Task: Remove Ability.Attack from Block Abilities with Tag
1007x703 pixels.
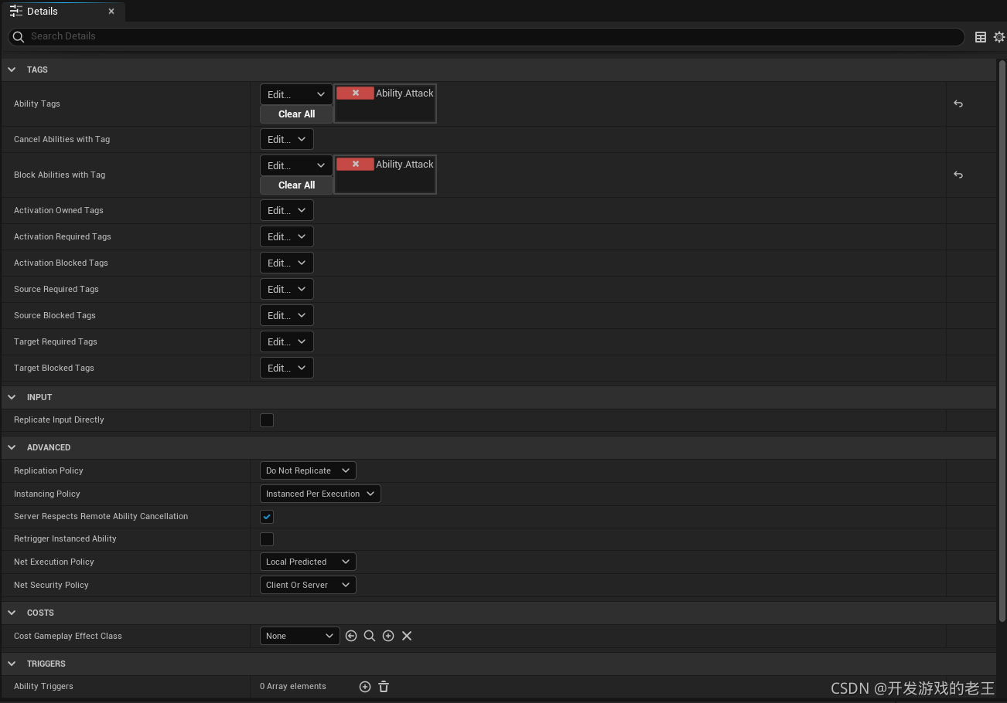Action: pos(355,164)
